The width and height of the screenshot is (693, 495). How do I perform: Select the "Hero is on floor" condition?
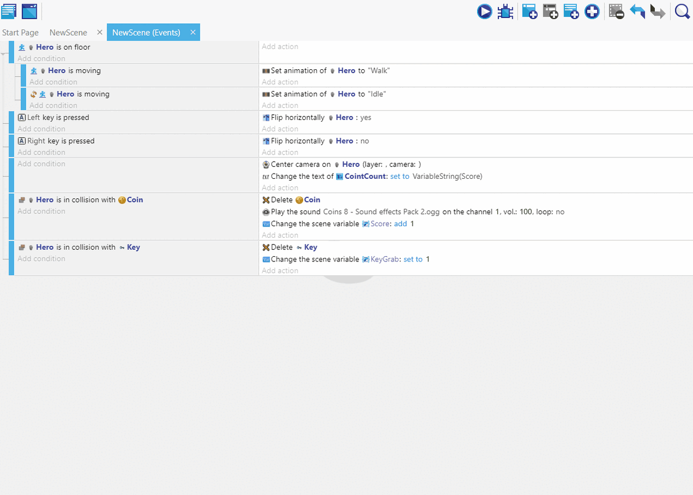pos(54,47)
